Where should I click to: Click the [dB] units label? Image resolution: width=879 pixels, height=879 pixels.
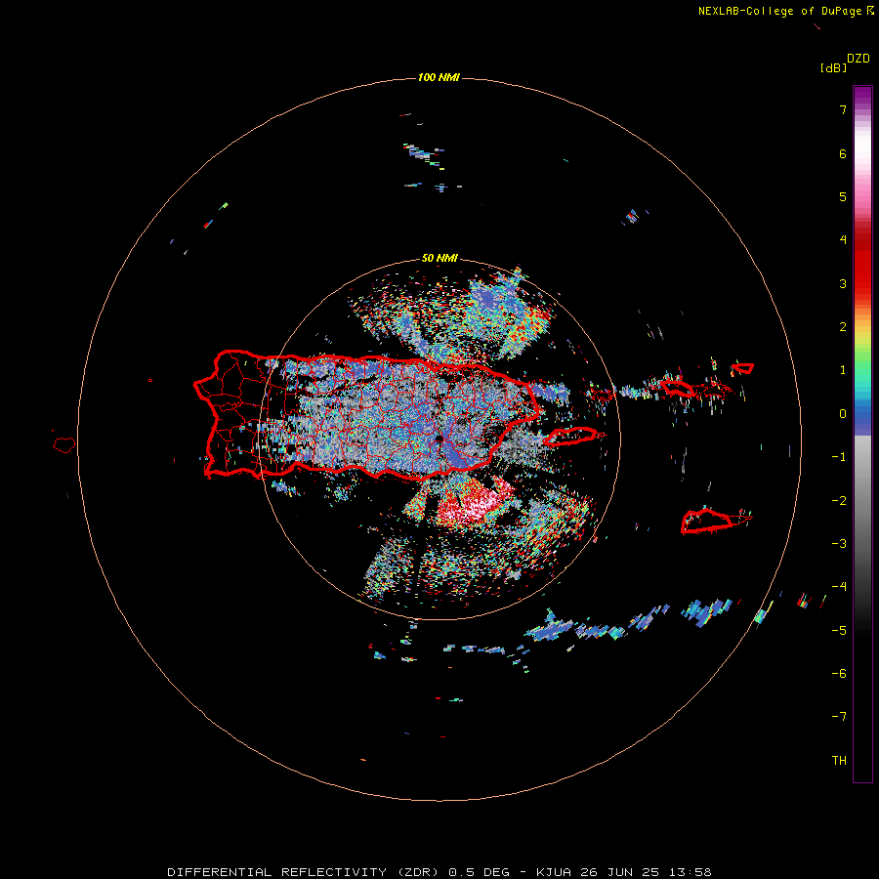coord(833,67)
